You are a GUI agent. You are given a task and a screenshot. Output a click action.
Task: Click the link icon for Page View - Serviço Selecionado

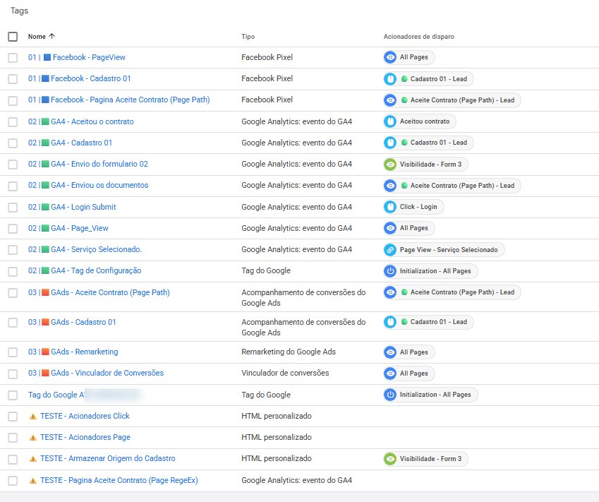390,250
